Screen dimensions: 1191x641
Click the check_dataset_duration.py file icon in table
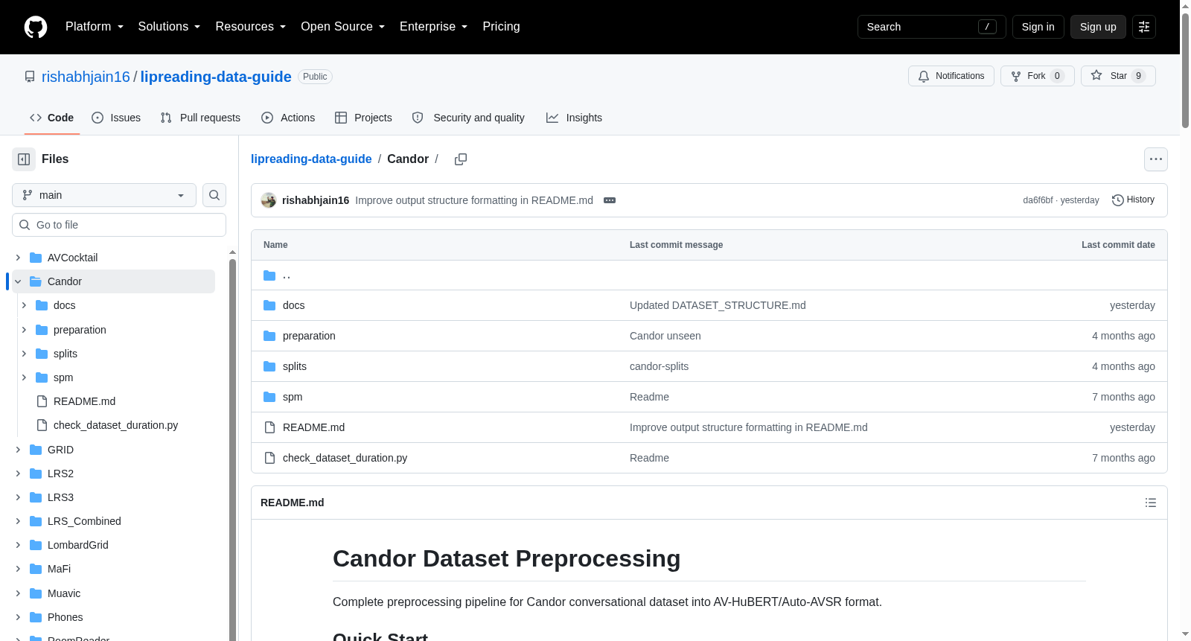point(269,458)
